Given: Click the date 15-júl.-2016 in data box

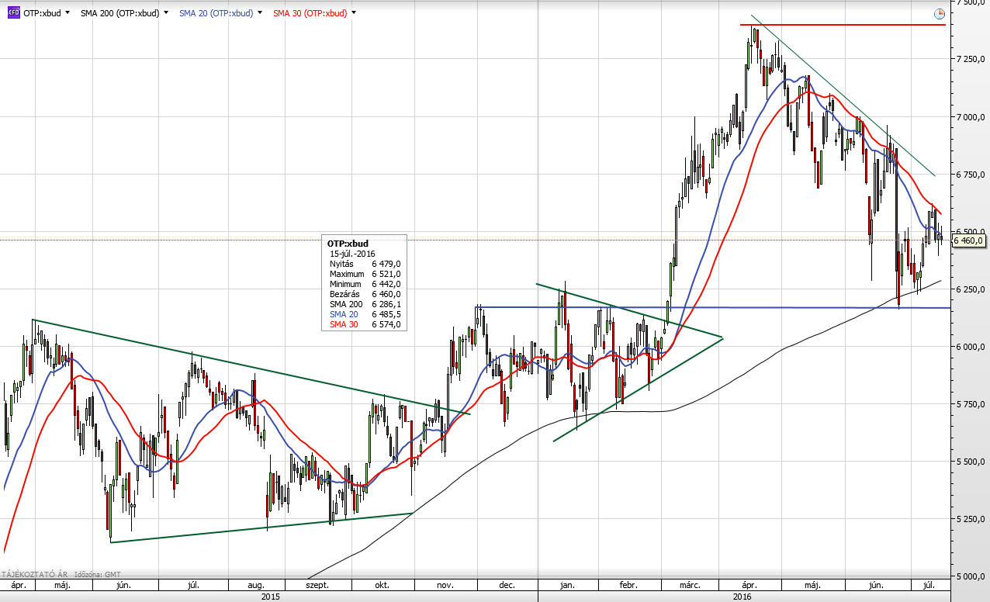Looking at the screenshot, I should coord(353,253).
